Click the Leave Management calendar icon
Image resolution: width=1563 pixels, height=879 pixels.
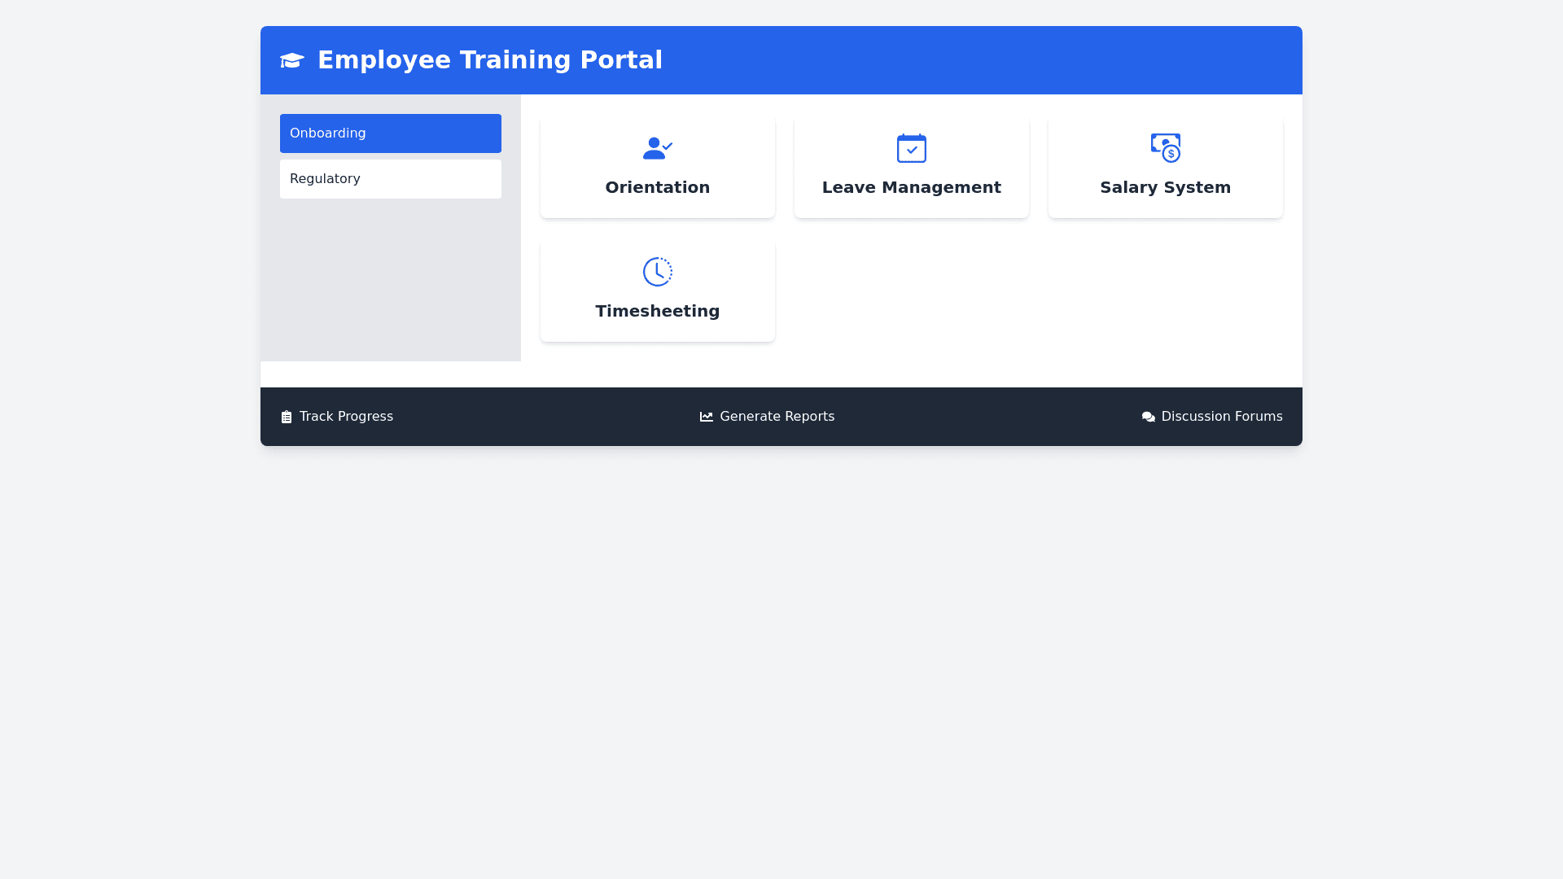(x=911, y=148)
